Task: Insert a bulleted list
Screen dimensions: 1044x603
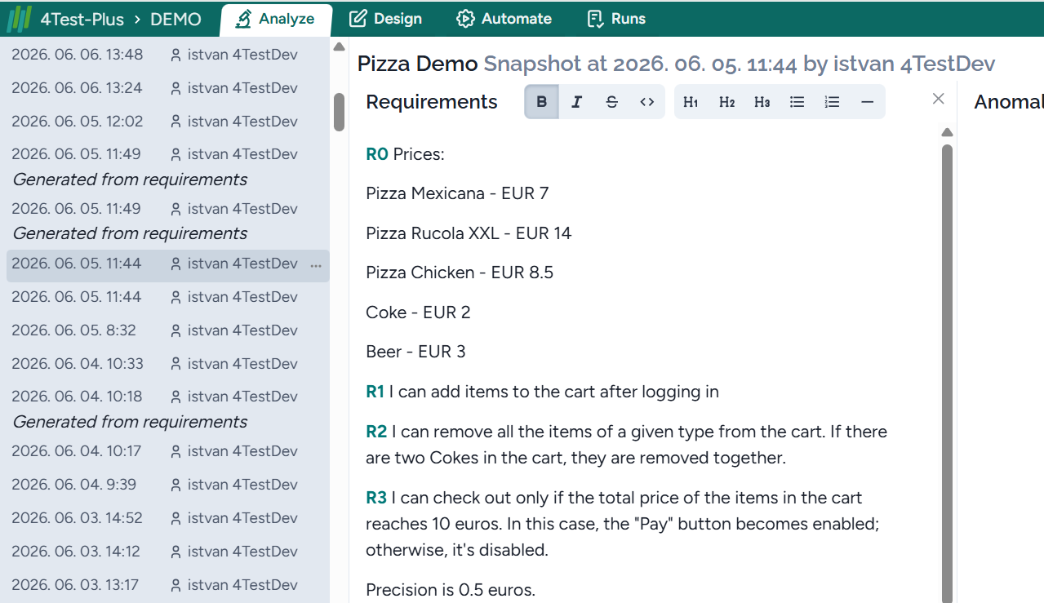Action: coord(797,102)
